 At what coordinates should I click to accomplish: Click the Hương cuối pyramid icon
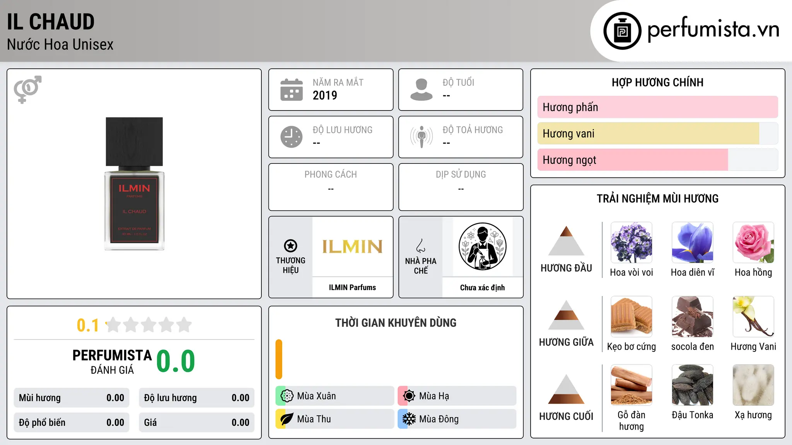566,389
